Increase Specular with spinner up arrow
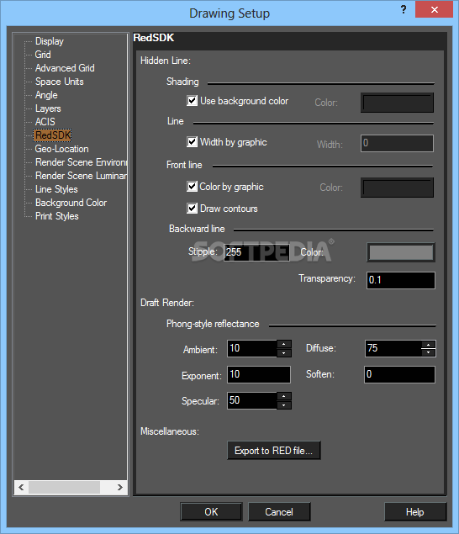The width and height of the screenshot is (459, 534). point(284,396)
